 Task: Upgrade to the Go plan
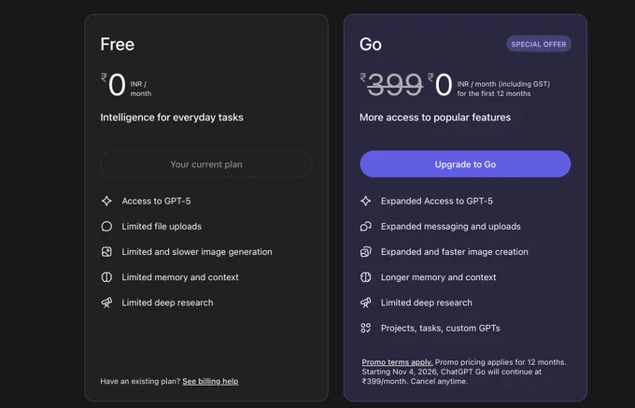(x=465, y=164)
